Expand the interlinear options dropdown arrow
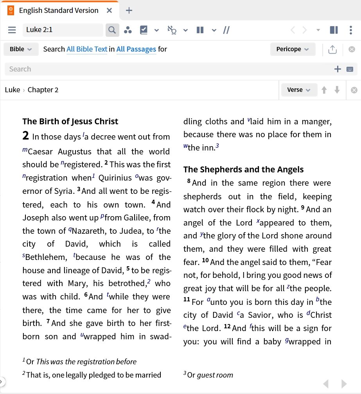 (185, 30)
